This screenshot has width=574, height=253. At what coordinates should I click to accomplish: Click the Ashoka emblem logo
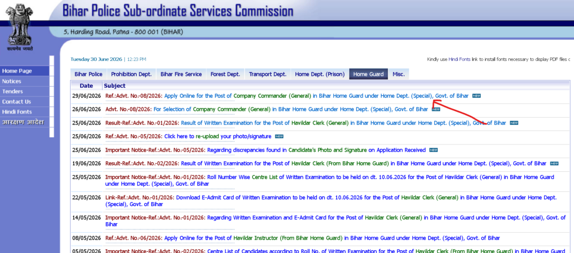coord(21,24)
